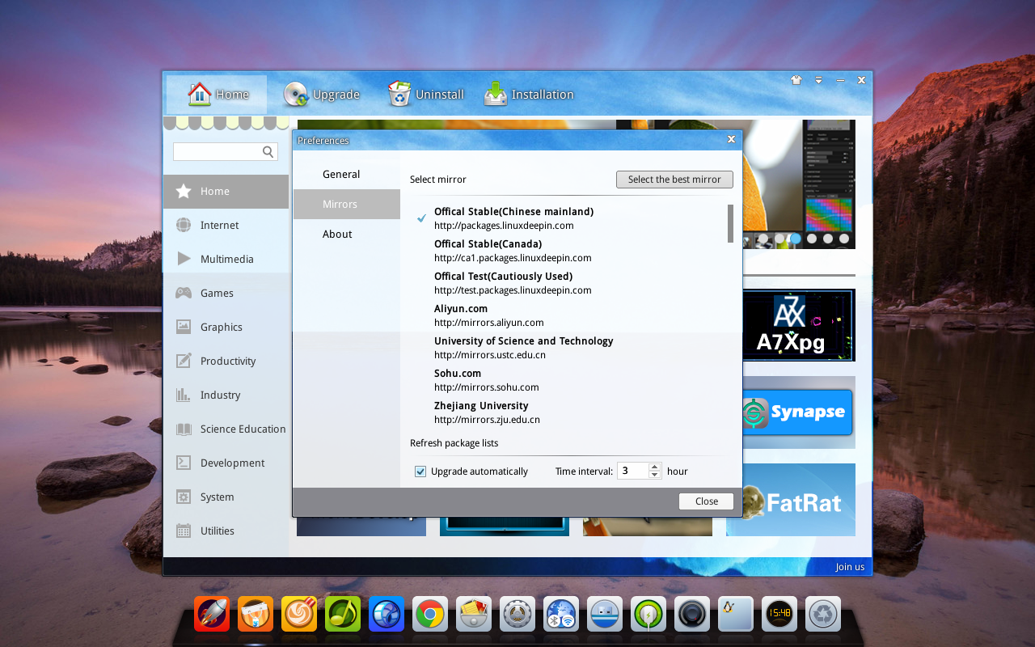1035x647 pixels.
Task: Click the mirror list scrollbar
Action: tap(730, 223)
